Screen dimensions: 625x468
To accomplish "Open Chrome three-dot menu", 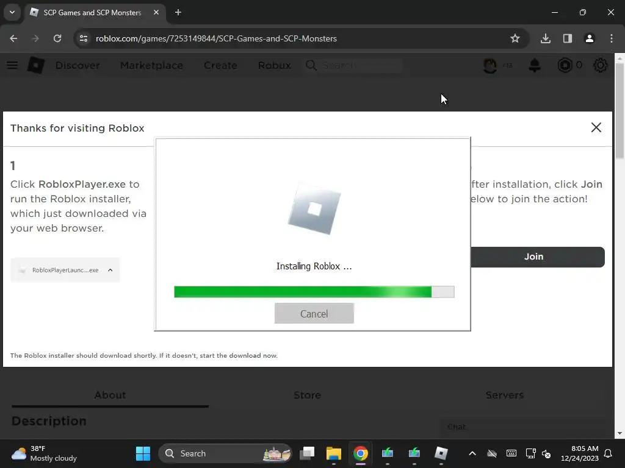I will pyautogui.click(x=612, y=38).
